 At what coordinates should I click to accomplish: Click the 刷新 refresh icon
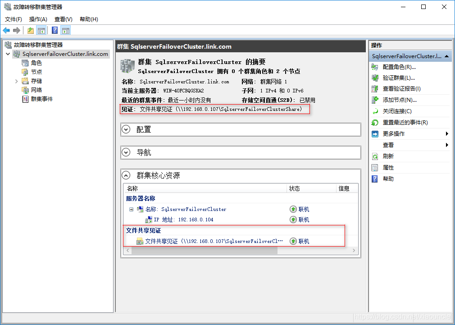[x=375, y=156]
